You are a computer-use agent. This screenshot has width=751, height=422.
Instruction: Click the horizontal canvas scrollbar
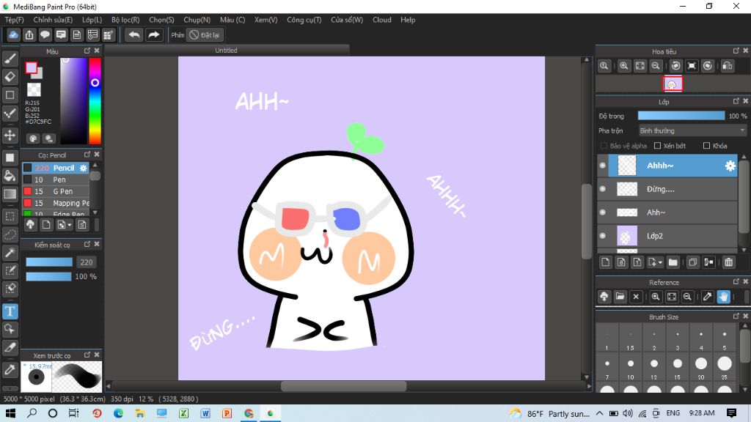pyautogui.click(x=343, y=386)
